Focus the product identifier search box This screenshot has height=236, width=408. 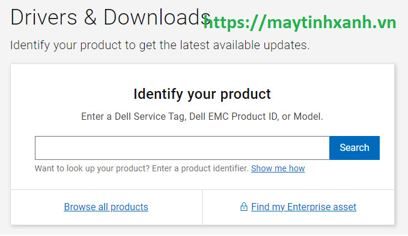point(182,147)
